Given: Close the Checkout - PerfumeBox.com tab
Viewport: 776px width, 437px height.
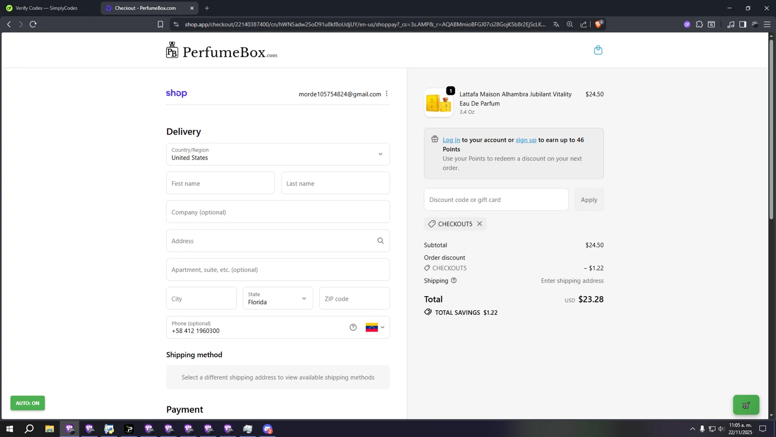Looking at the screenshot, I should point(192,8).
